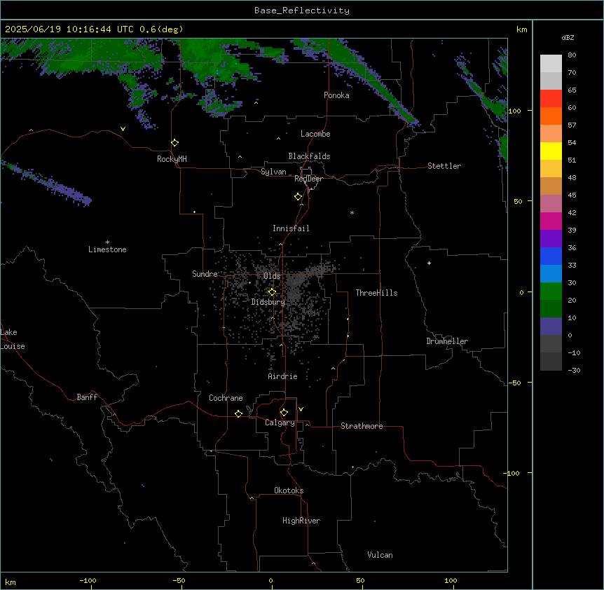Click the RedDeer map label
This screenshot has height=590, width=604.
pyautogui.click(x=308, y=179)
